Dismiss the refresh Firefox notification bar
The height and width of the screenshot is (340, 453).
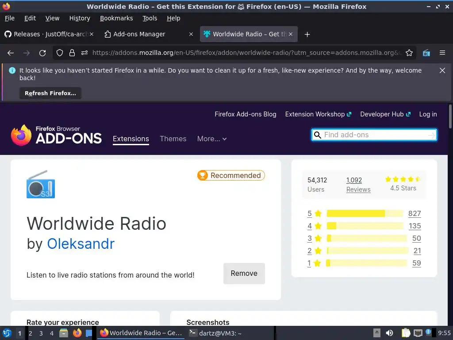[442, 70]
